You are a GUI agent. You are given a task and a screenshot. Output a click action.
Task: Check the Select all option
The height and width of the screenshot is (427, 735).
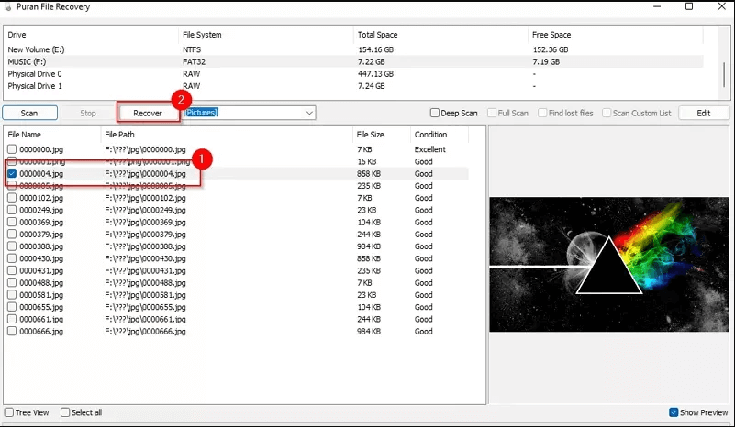point(65,412)
